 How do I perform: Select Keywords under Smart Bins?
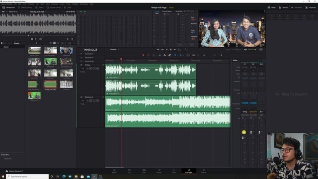(8, 159)
